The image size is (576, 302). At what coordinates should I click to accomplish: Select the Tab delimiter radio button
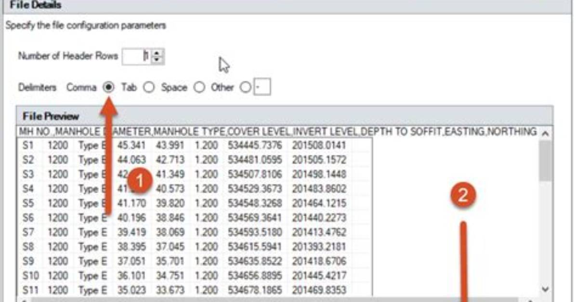coord(149,88)
